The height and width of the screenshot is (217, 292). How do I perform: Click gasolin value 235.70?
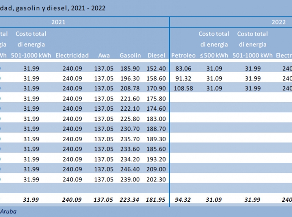pyautogui.click(x=130, y=139)
